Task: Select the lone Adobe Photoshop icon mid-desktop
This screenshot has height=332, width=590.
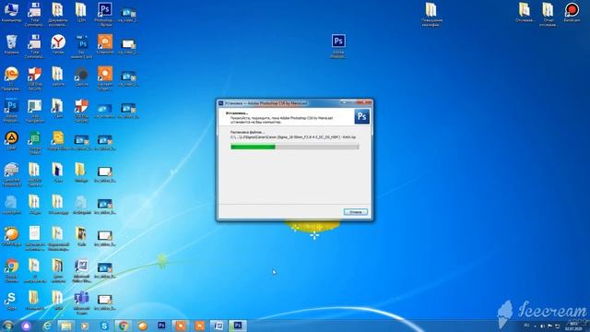Action: [x=338, y=46]
